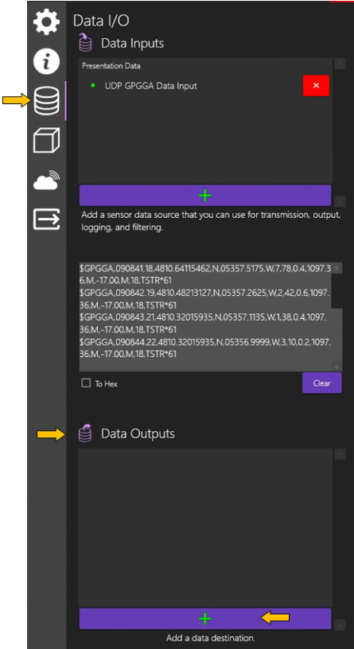Screen dimensions: 354x649
Task: Click the GPGGA log scroll down arrow
Action: [336, 366]
